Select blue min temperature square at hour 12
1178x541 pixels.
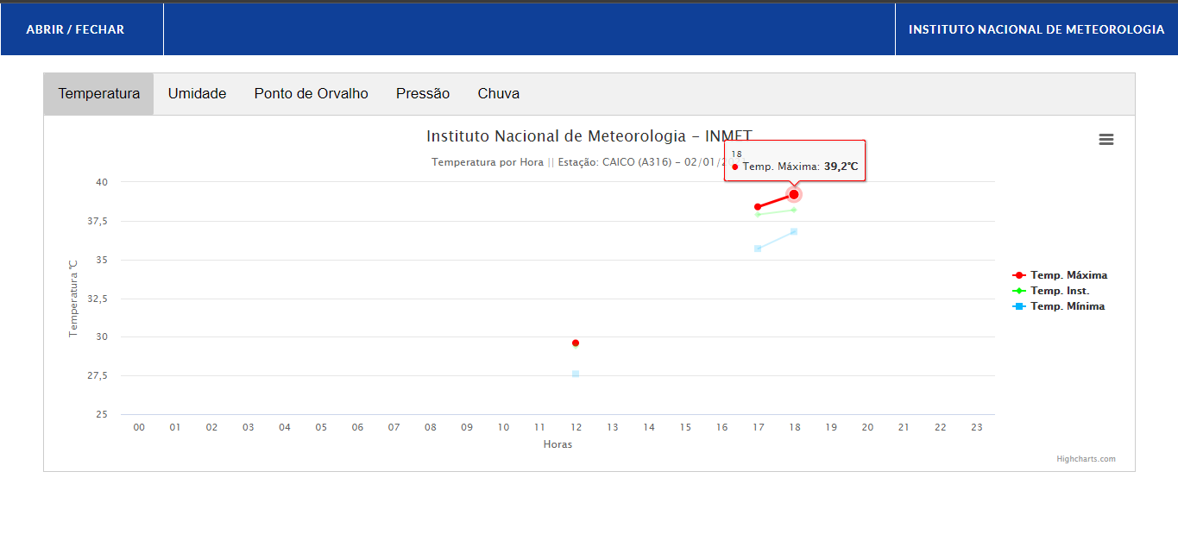tap(576, 374)
